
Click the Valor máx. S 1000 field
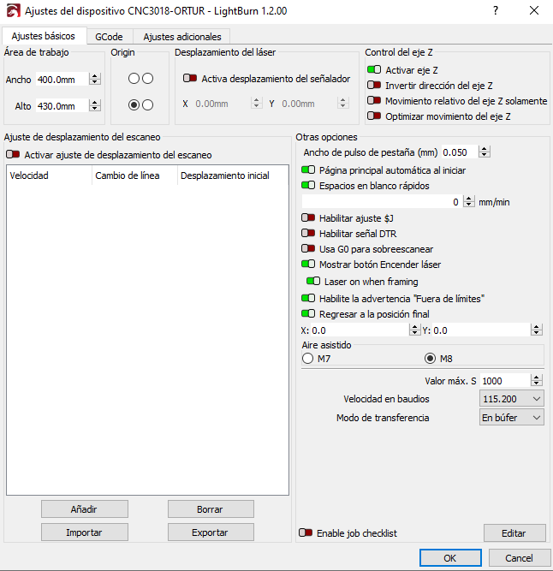(505, 381)
